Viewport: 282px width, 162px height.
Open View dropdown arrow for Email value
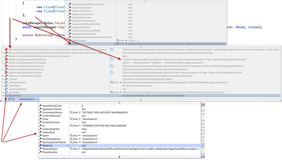click(80, 119)
